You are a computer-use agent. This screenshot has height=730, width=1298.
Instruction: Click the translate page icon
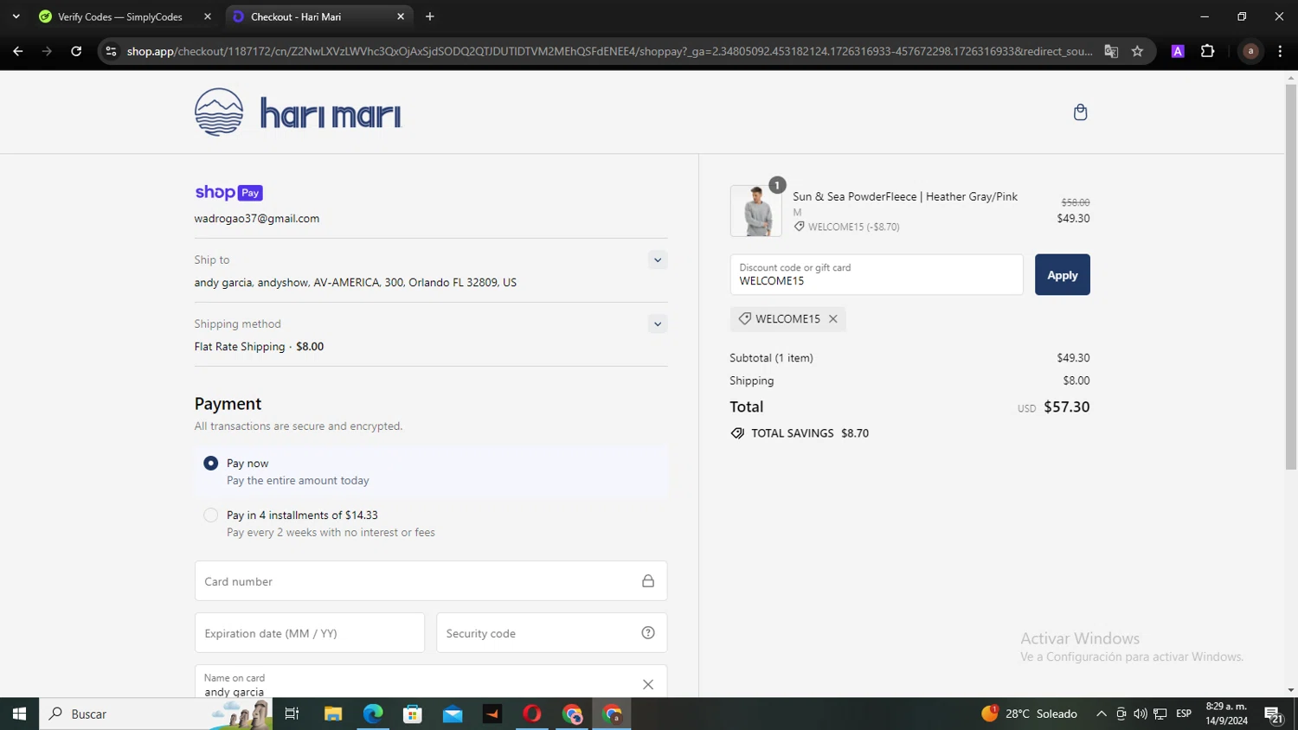[x=1111, y=51]
